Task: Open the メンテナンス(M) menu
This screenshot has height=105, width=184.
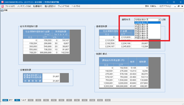Action: (x=24, y=6)
